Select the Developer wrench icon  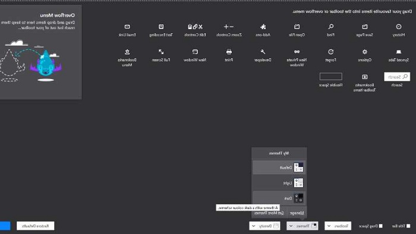pyautogui.click(x=263, y=52)
